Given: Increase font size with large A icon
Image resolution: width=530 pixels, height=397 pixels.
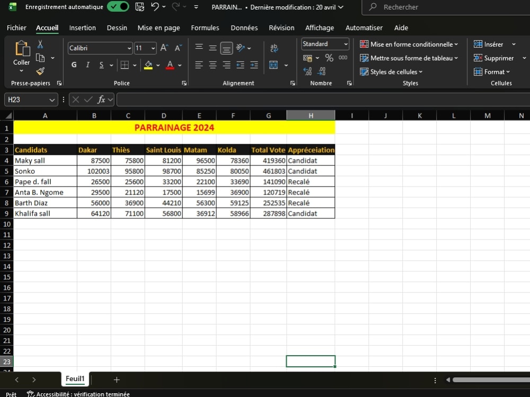Looking at the screenshot, I should (x=164, y=48).
